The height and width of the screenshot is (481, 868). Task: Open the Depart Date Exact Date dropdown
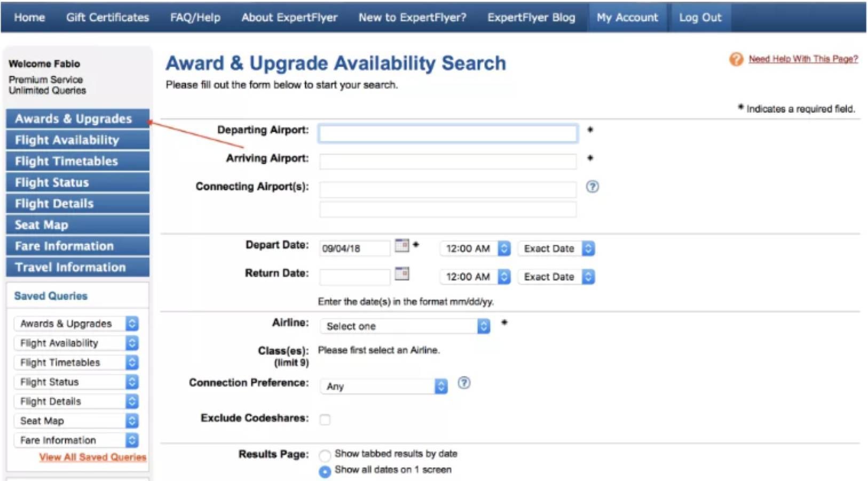point(556,248)
